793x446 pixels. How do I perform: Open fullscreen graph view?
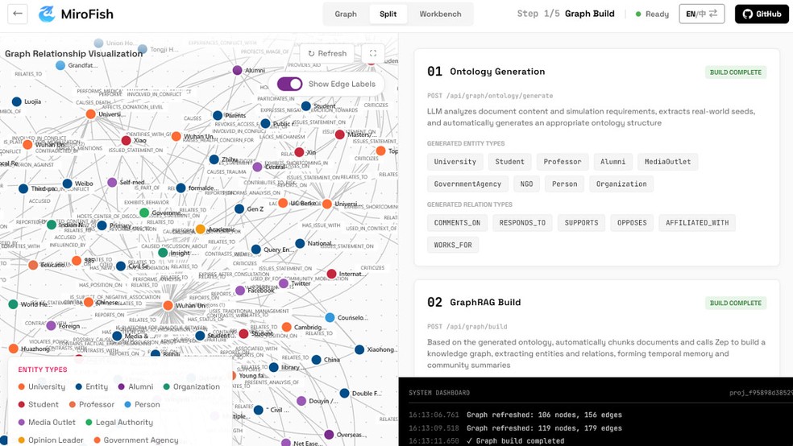tap(373, 53)
